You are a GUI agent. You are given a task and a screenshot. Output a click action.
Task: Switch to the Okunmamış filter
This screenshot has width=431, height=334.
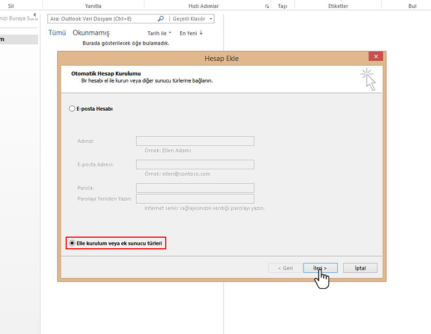(91, 33)
